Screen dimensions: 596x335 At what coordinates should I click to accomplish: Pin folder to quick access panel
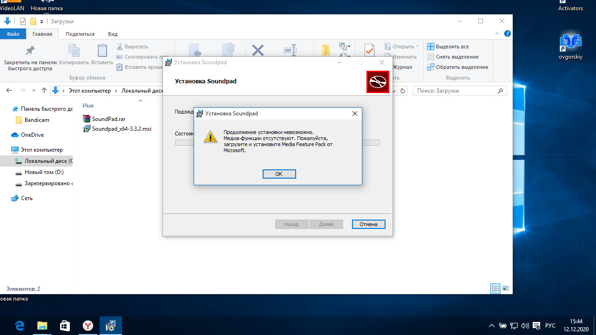point(30,58)
